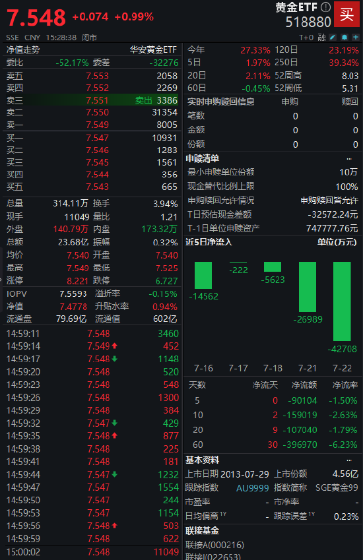Click the T+0 tag
The image size is (363, 560).
pos(306,38)
